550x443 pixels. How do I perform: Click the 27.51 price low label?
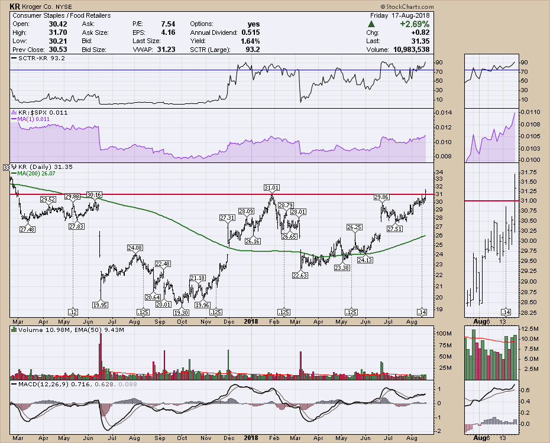(394, 229)
